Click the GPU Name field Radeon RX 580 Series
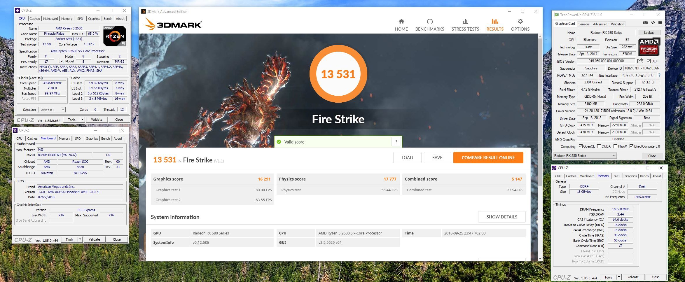This screenshot has height=282, width=685. (x=606, y=33)
